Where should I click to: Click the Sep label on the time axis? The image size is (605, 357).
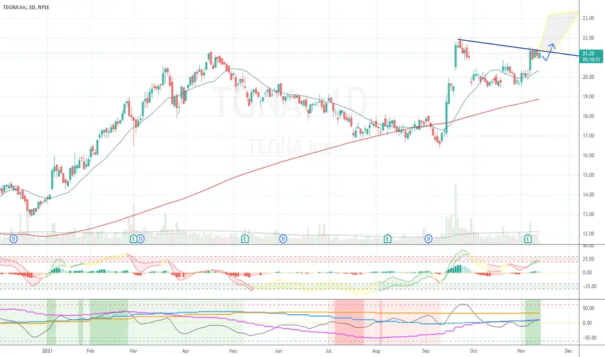(x=426, y=351)
